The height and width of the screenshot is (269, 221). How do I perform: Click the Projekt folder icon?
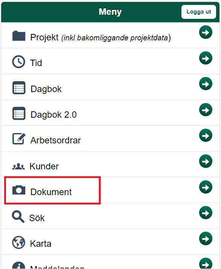tap(19, 36)
